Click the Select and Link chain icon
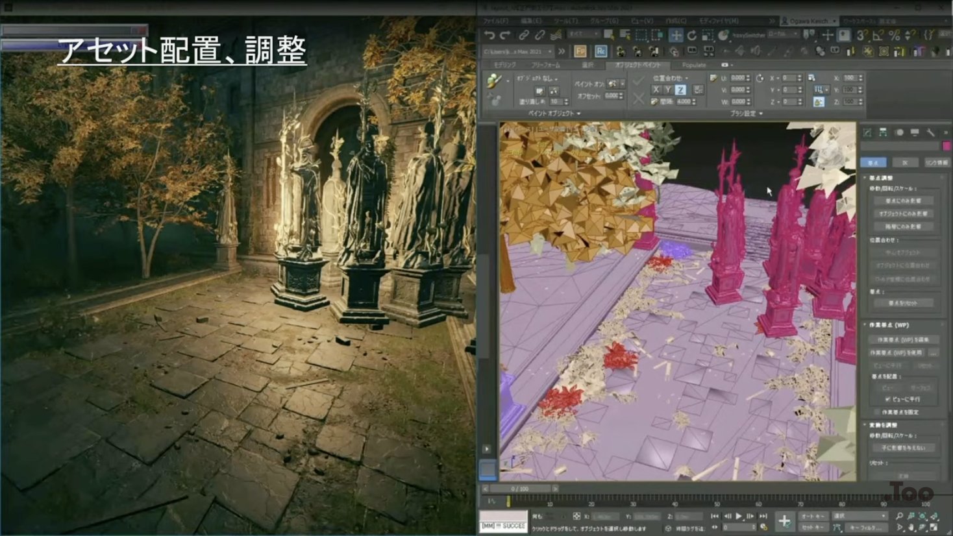The image size is (953, 536). [x=524, y=35]
